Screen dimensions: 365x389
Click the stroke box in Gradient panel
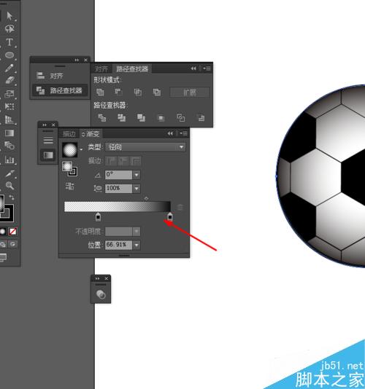coord(73,172)
